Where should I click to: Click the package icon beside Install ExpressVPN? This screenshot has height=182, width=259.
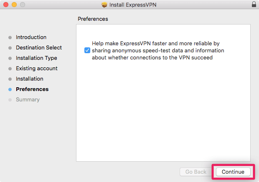point(104,5)
